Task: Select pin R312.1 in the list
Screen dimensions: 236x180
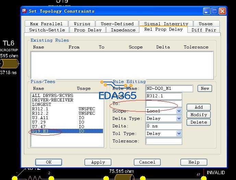Action: point(67,109)
